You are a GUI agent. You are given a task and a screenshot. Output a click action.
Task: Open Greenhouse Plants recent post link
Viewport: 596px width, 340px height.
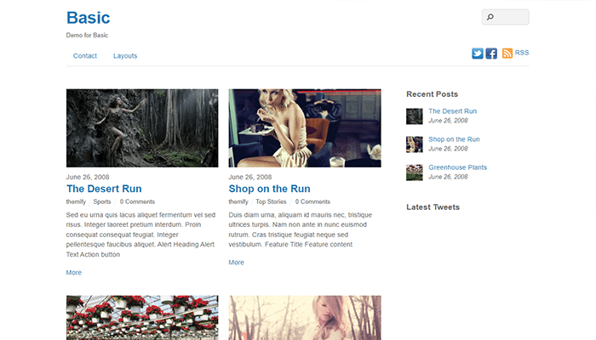[458, 167]
